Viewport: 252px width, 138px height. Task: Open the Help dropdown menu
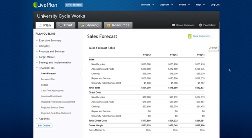(200, 5)
